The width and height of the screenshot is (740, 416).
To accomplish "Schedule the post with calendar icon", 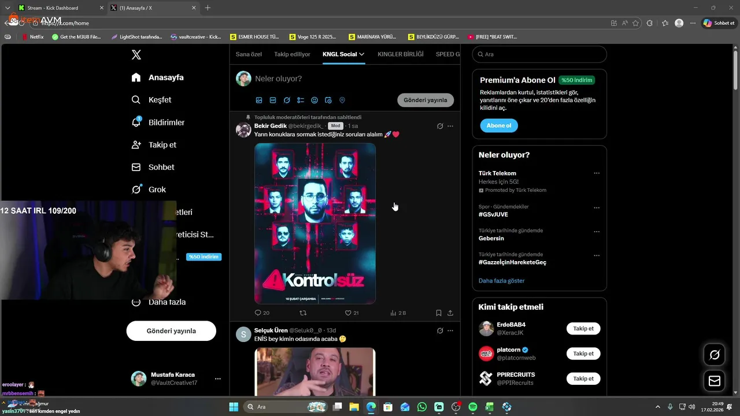I will 328,100.
